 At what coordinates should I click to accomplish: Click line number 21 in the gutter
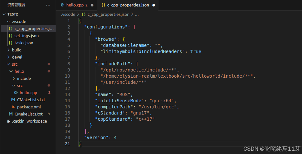point(67,144)
